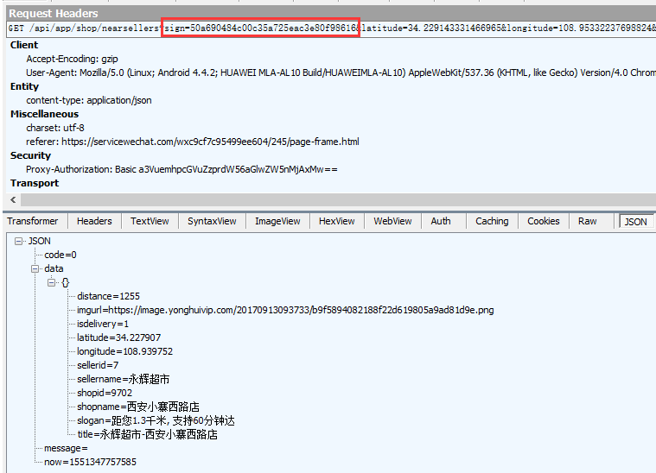Select the message= node
Screen dimensions: 656x473
tap(66, 448)
